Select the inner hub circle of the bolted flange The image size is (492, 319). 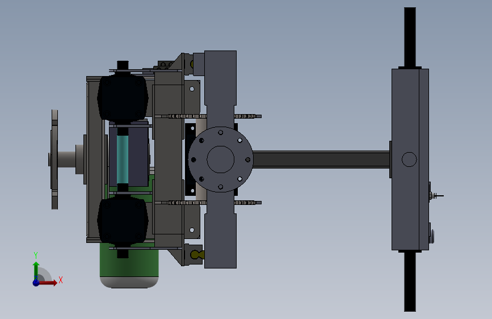coord(221,159)
